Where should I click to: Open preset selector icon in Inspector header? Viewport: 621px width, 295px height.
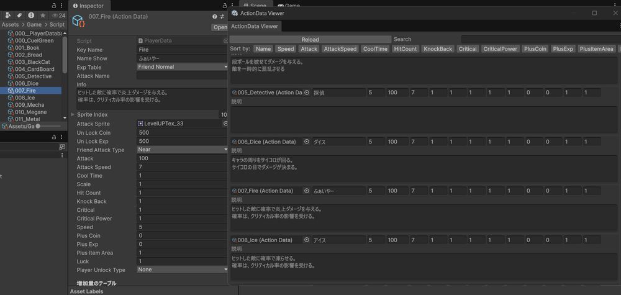click(222, 17)
